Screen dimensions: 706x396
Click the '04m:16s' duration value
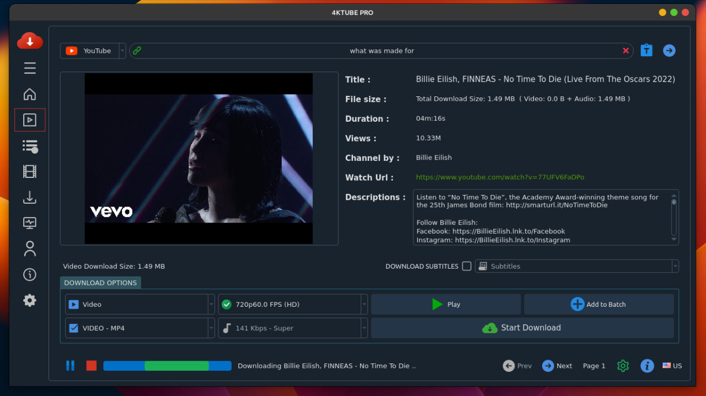pos(431,118)
